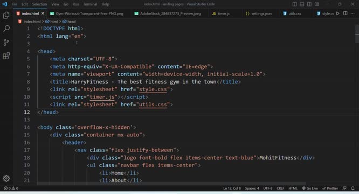The image size is (359, 194).
Task: Open the Help menu
Action: 105,4
